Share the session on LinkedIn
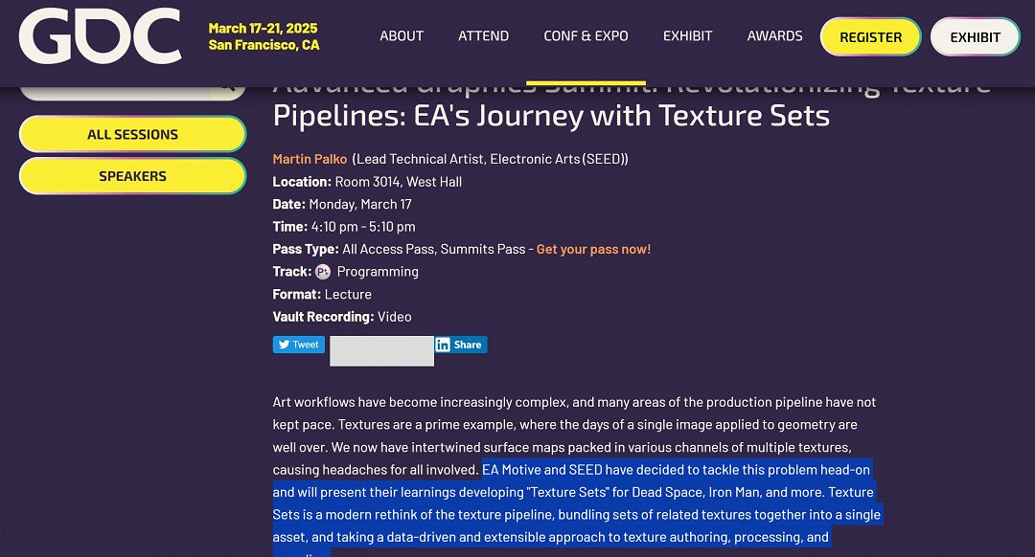This screenshot has height=557, width=1035. 460,345
